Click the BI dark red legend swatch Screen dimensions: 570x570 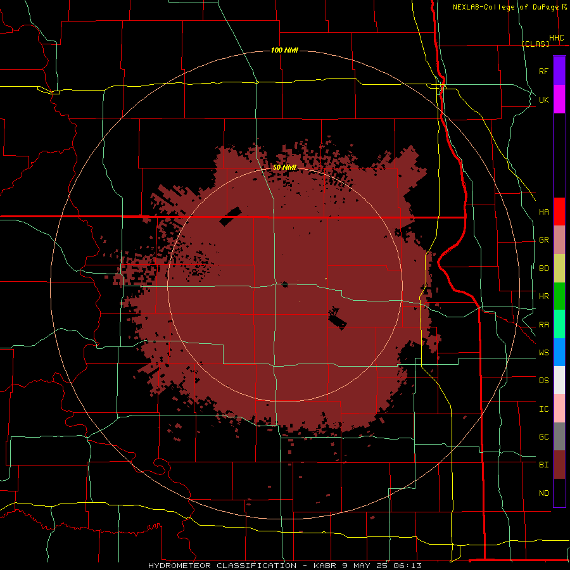[559, 465]
